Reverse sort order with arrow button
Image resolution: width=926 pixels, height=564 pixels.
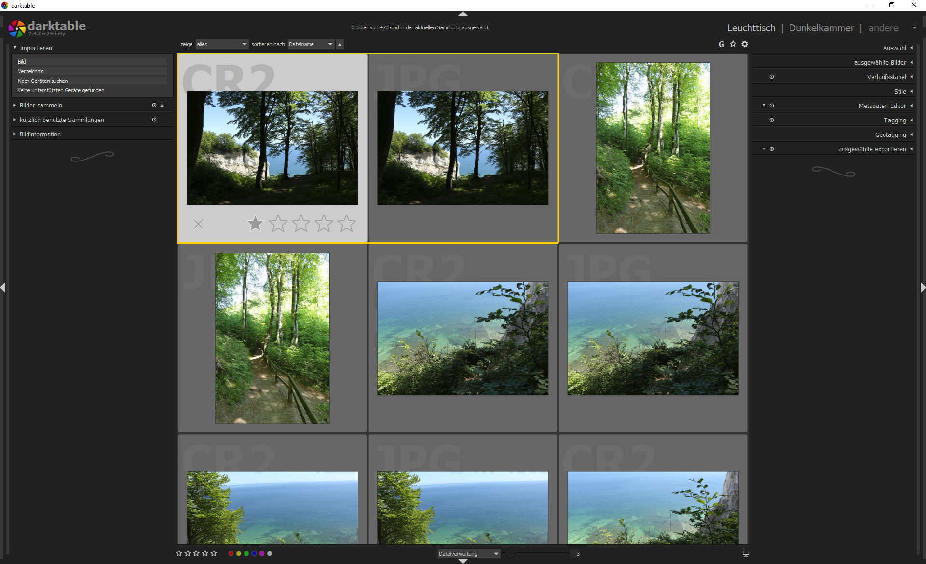tap(340, 44)
